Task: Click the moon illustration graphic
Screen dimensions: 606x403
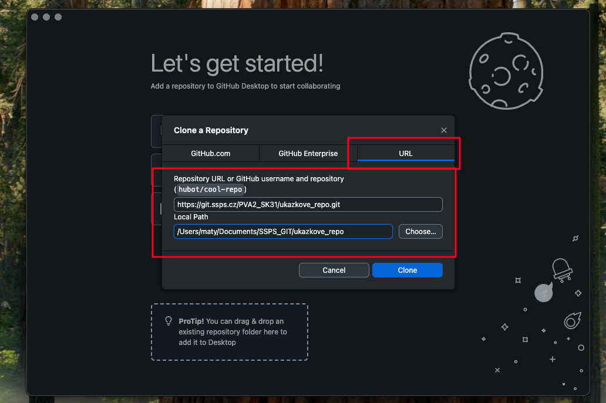Action: pos(506,71)
